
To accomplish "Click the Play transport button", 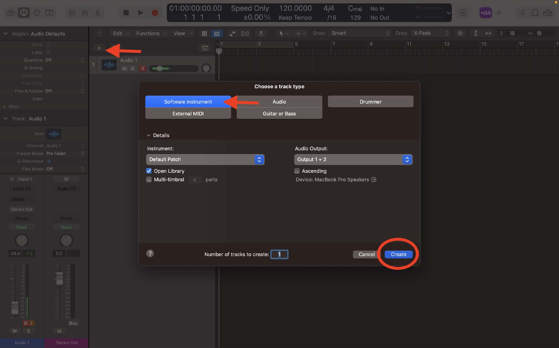I will (140, 13).
